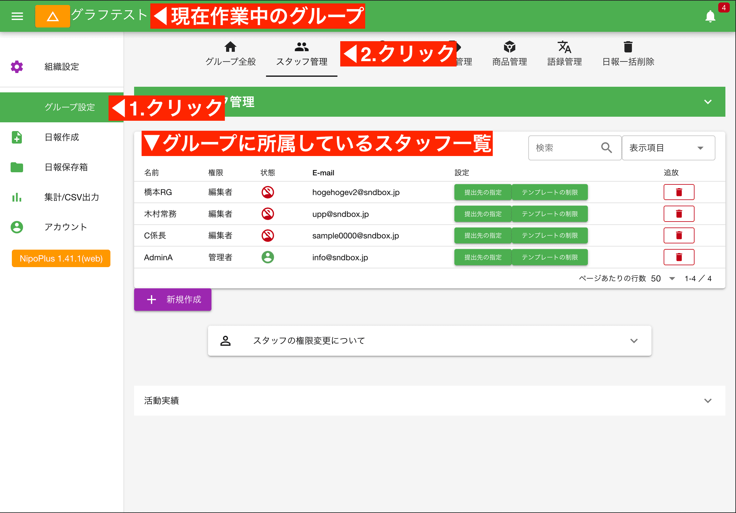
Task: Click 提出先の指定 for 木村常務
Action: 482,214
